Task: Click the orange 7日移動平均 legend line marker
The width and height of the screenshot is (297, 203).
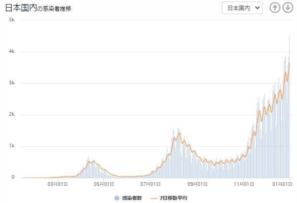Action: pos(155,198)
